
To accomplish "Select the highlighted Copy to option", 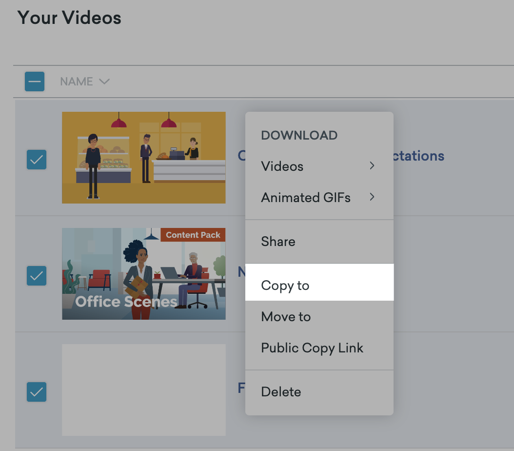I will tap(285, 286).
